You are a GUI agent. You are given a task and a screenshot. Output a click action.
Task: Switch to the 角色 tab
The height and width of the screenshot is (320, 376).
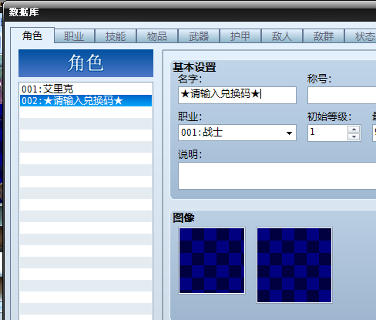click(32, 35)
